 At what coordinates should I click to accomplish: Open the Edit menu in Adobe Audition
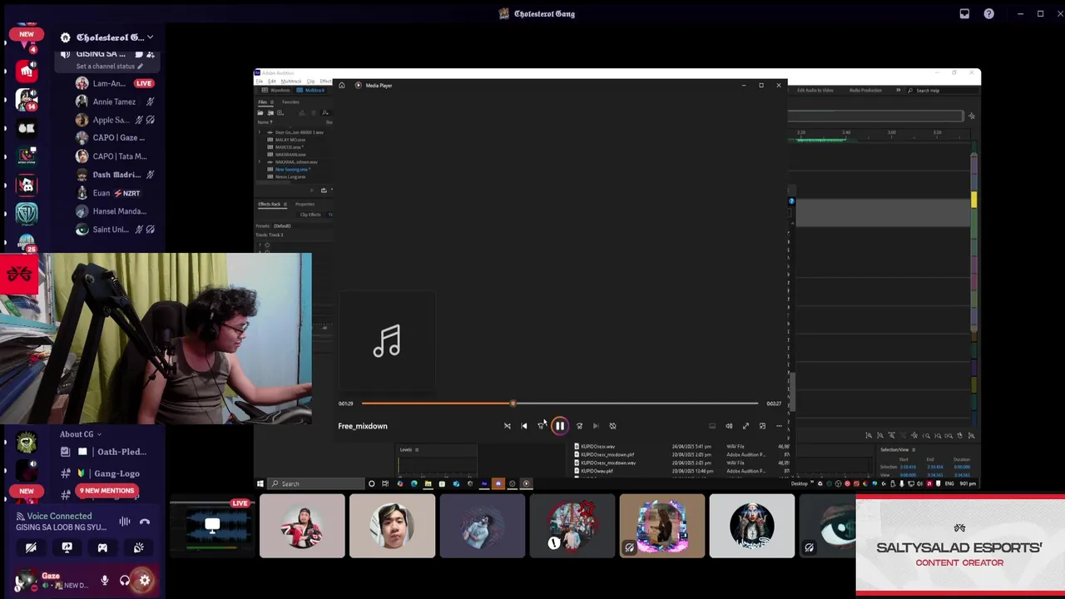(272, 82)
